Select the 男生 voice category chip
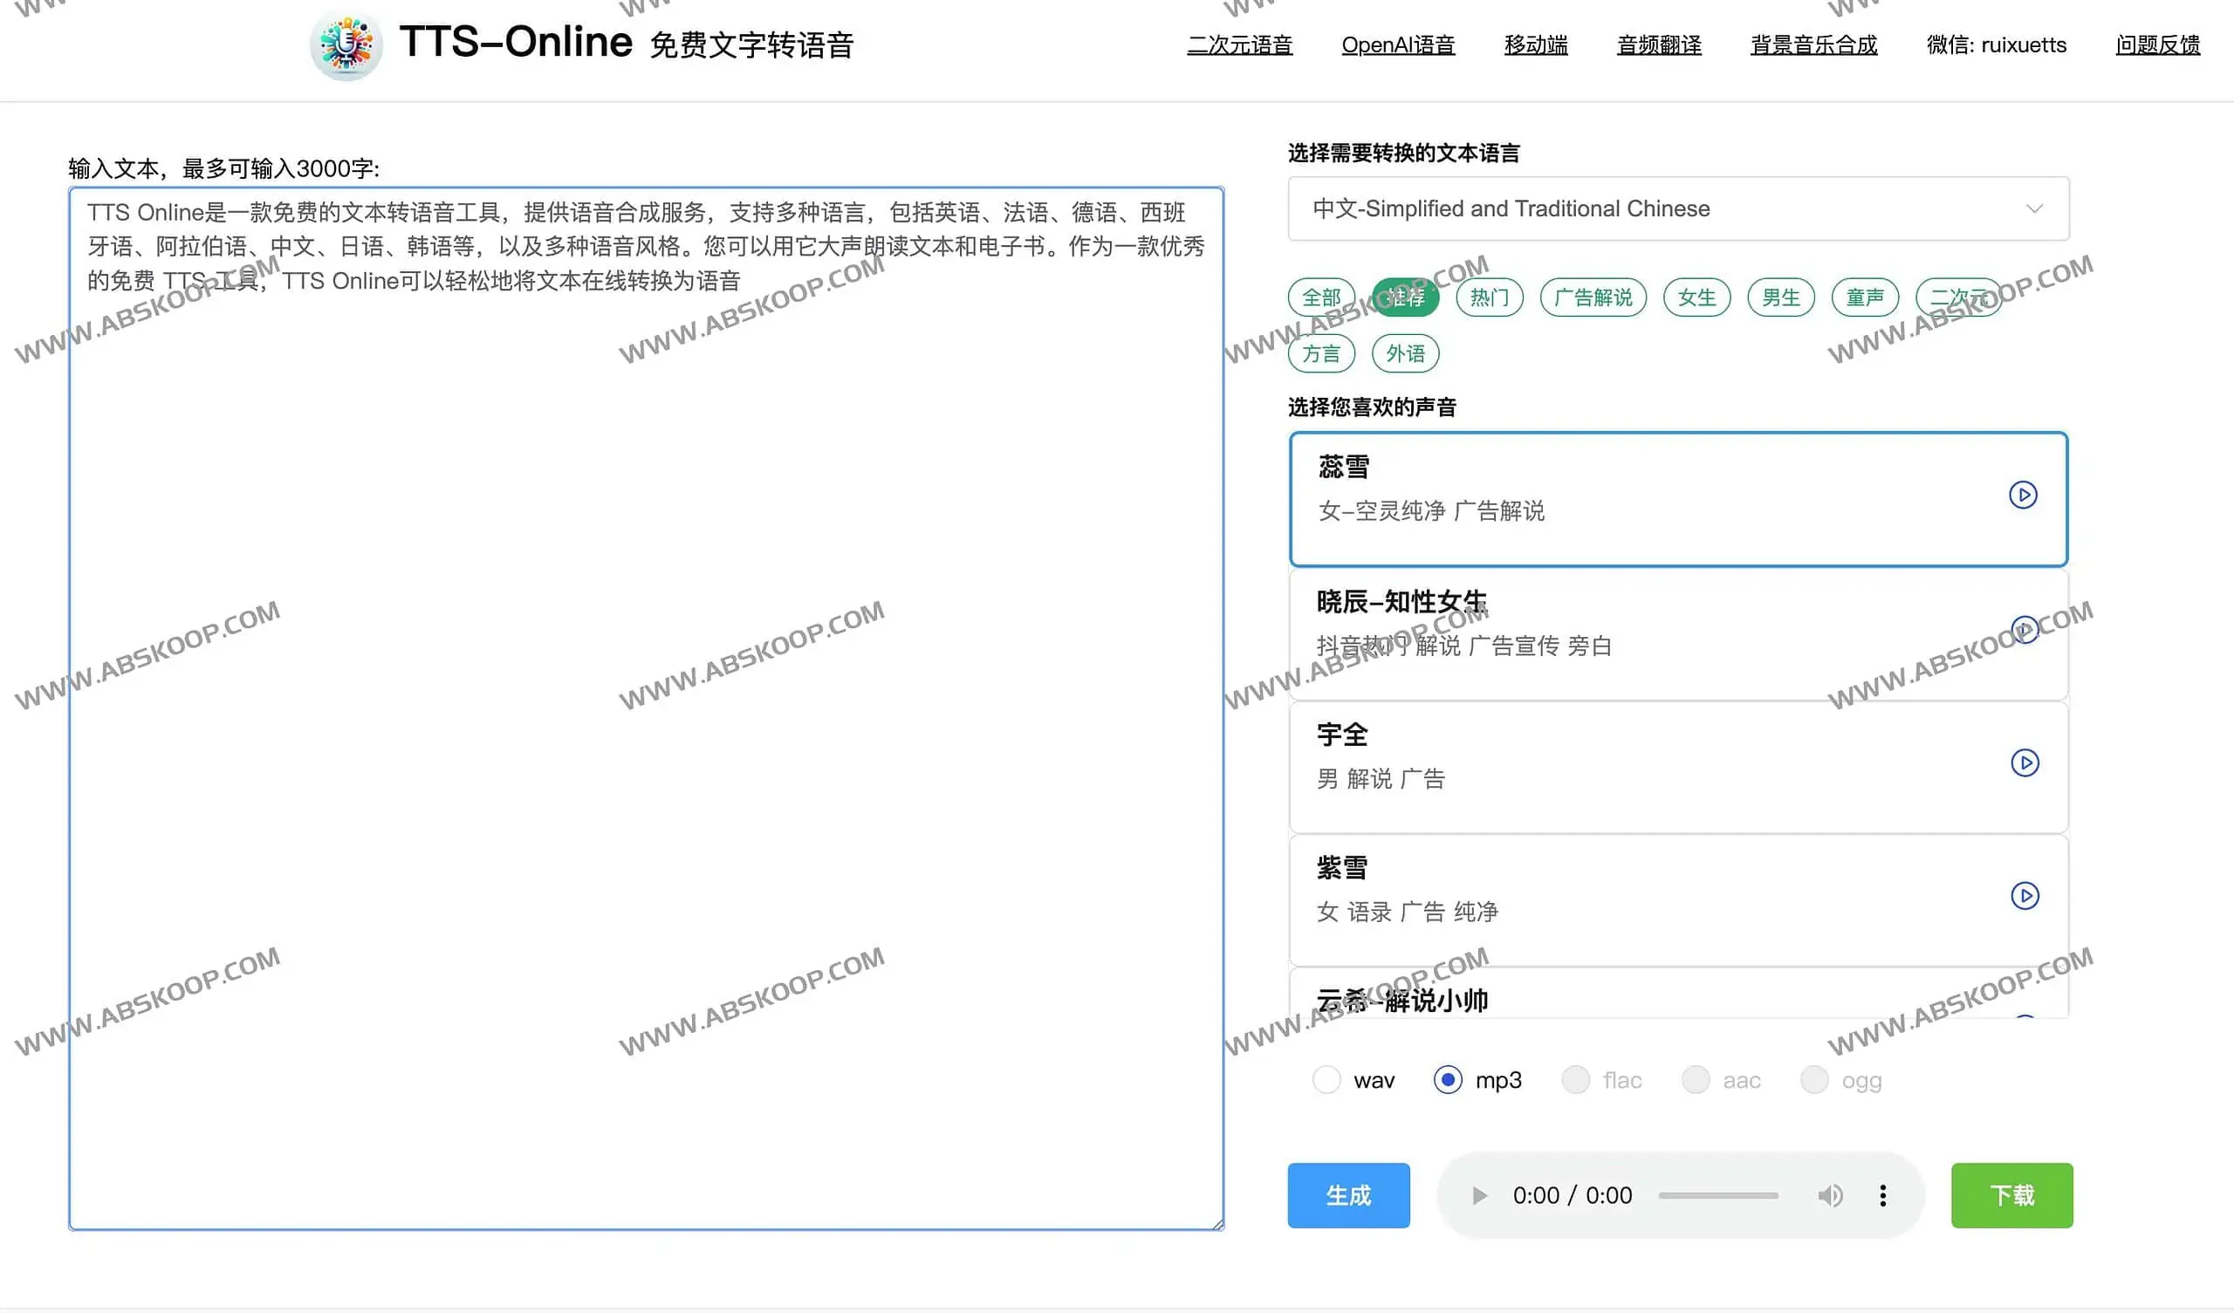 (x=1780, y=297)
